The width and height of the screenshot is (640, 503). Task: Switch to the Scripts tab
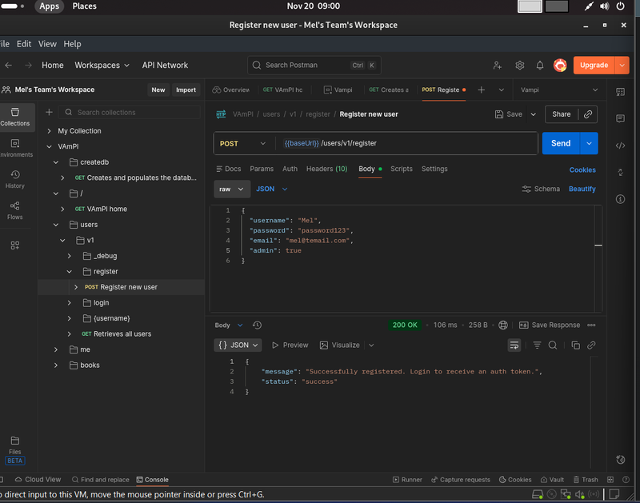[401, 169]
